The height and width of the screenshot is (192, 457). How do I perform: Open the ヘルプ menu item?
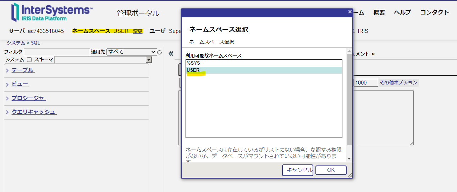pyautogui.click(x=402, y=12)
